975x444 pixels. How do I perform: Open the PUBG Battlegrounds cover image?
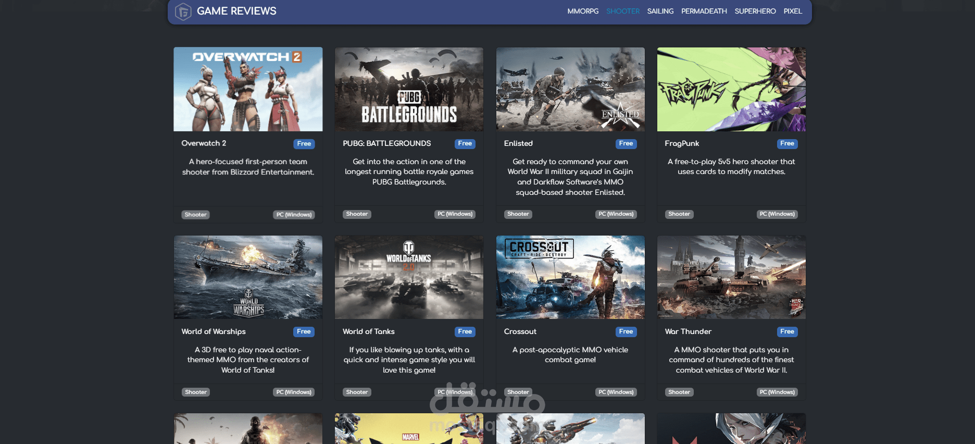point(409,89)
